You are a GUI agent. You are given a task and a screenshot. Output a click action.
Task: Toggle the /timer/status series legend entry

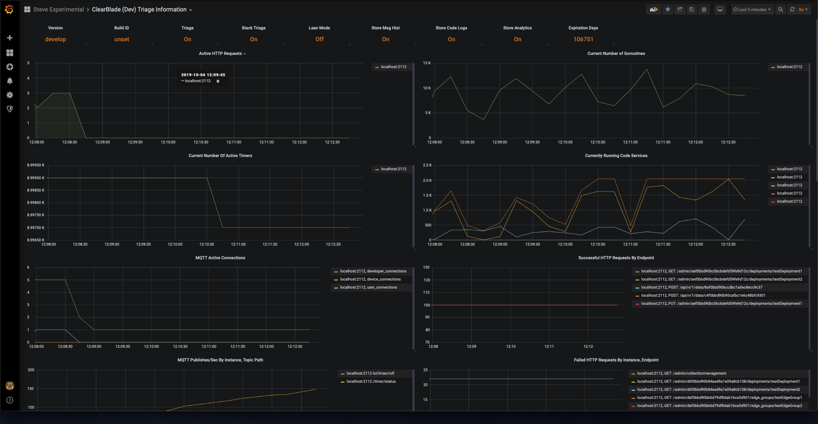click(371, 381)
